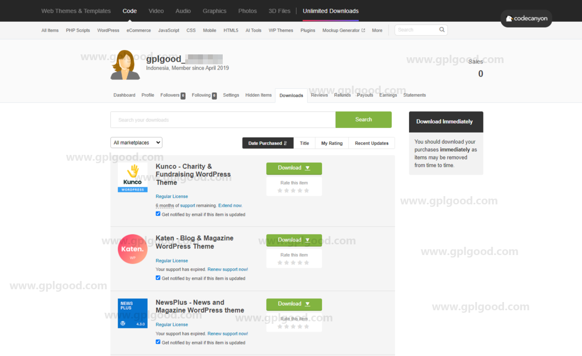Open 3D Files marketplace menu
The height and width of the screenshot is (356, 582).
pos(279,11)
